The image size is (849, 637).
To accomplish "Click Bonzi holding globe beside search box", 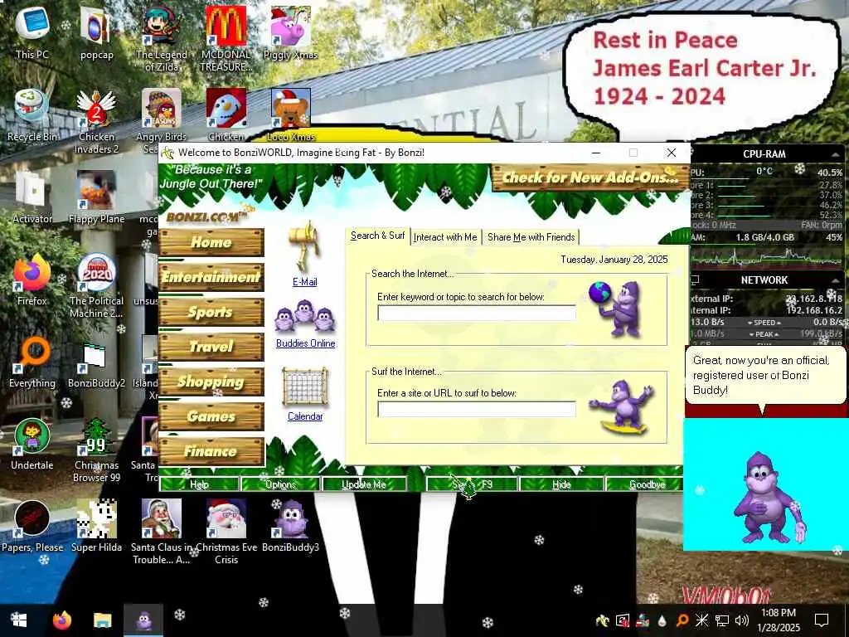I will pos(615,309).
